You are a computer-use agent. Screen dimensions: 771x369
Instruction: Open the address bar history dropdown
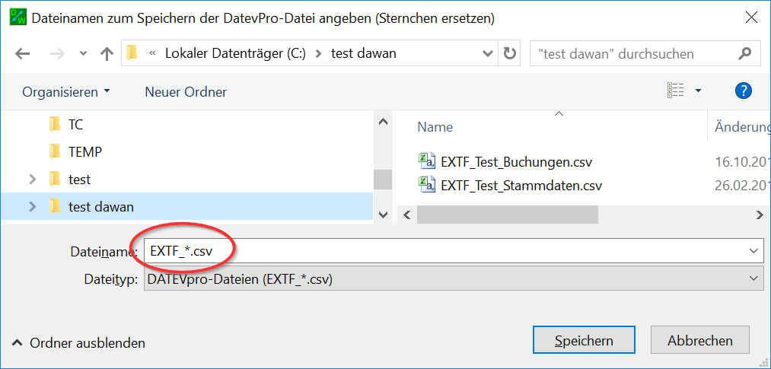[488, 53]
